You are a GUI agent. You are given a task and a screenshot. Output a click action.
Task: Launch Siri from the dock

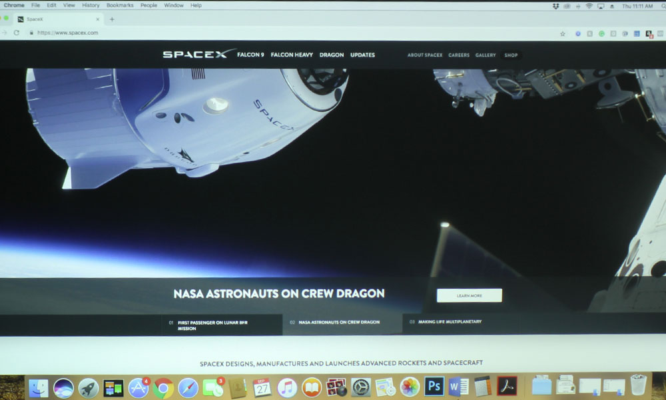coord(63,388)
